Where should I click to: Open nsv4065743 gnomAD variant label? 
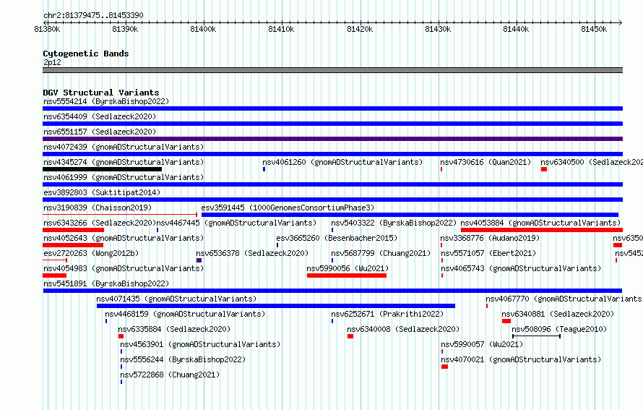521,268
